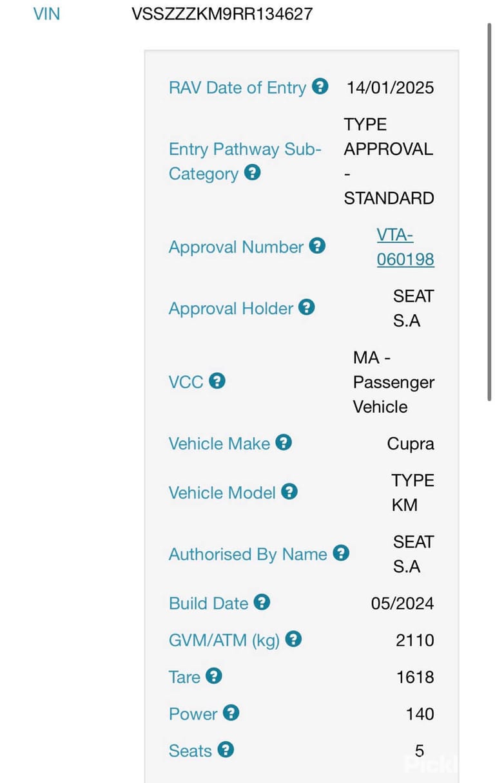Open the VTA-060198 approval number link

(x=405, y=247)
